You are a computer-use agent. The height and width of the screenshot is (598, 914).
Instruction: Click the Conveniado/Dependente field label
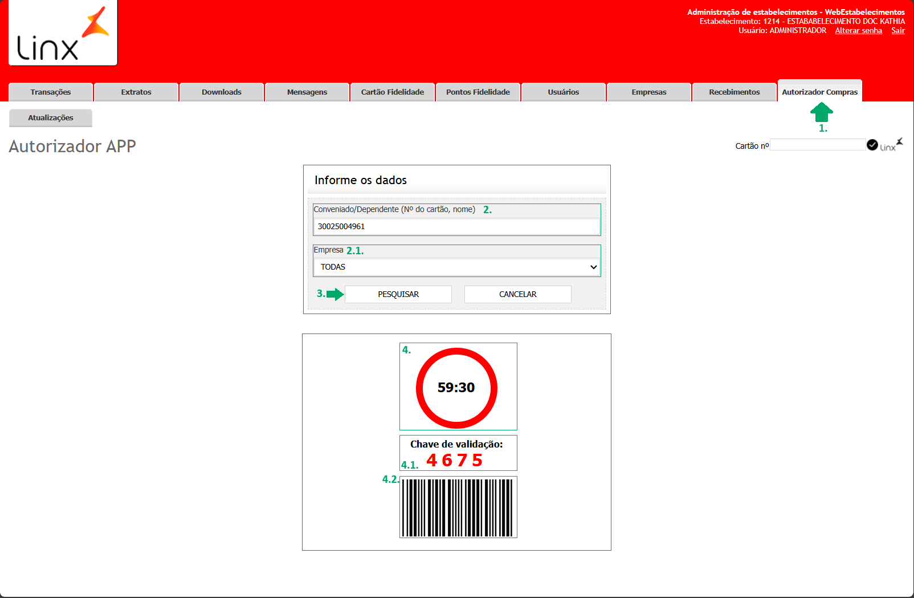point(394,209)
